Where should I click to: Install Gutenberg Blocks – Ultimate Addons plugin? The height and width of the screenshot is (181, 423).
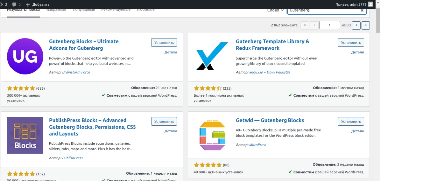(x=164, y=43)
